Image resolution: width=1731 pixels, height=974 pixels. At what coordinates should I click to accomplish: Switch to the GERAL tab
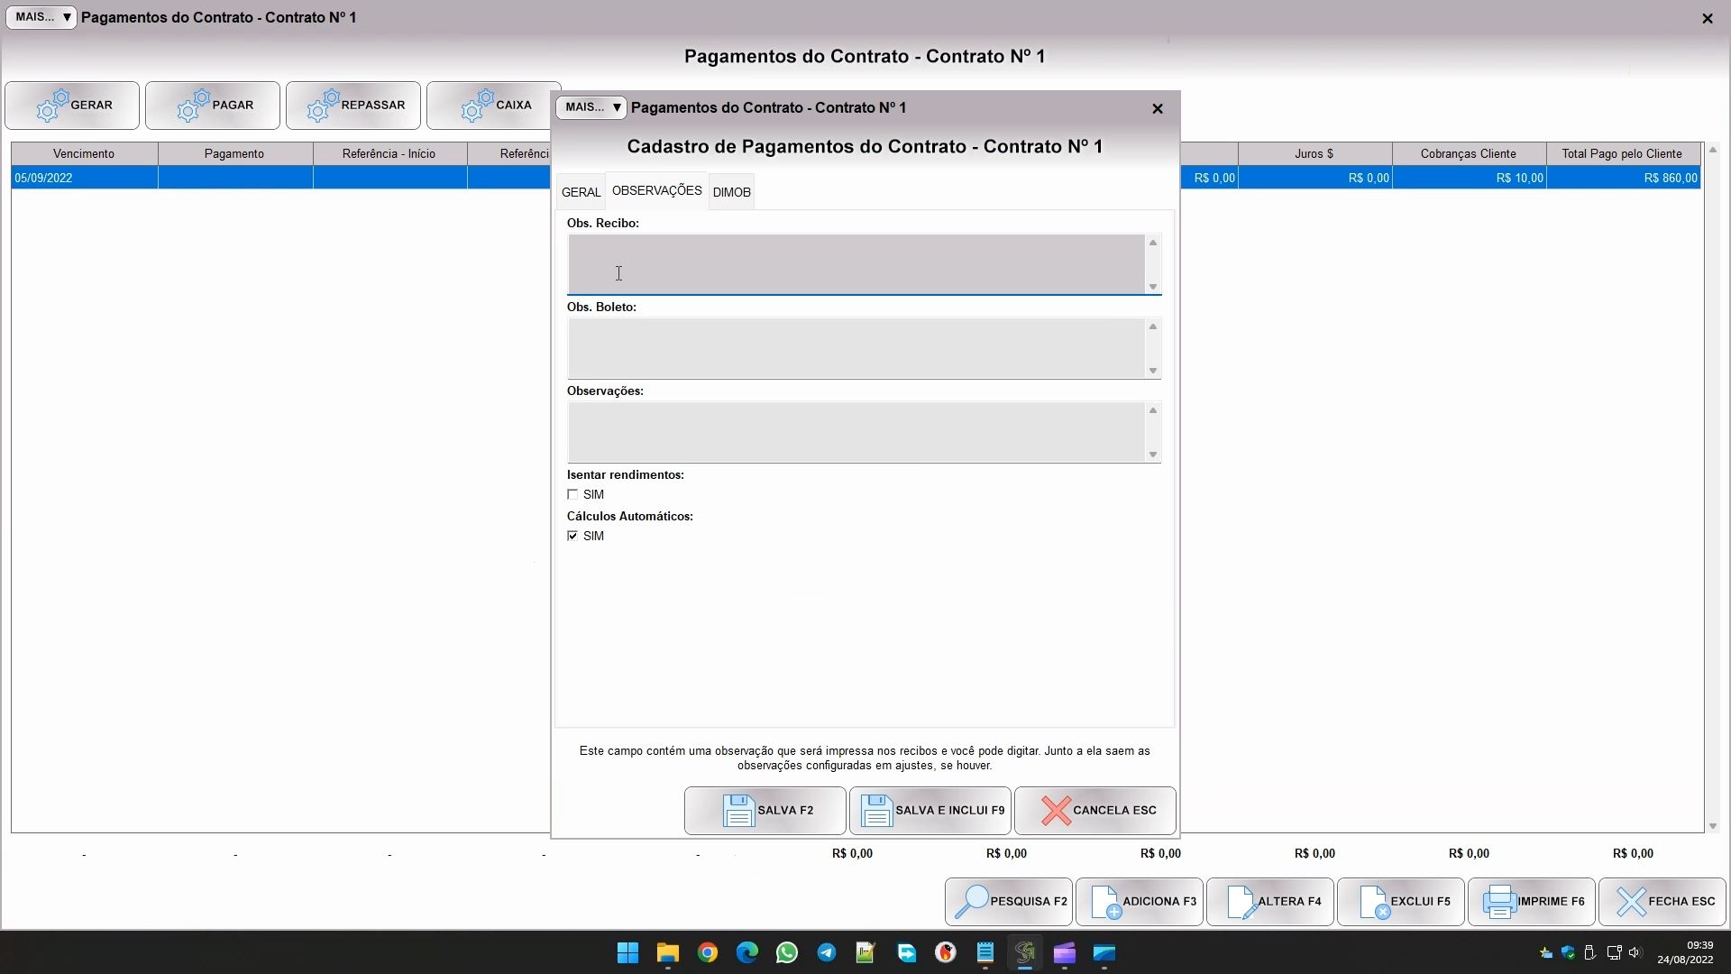[581, 192]
